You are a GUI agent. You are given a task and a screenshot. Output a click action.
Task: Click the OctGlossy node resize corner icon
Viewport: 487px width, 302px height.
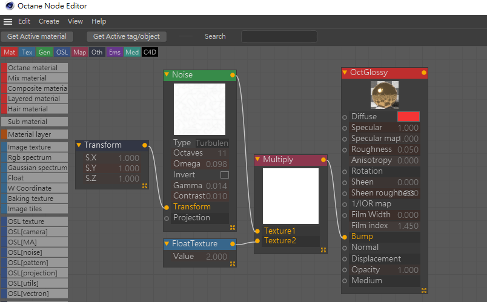424,291
